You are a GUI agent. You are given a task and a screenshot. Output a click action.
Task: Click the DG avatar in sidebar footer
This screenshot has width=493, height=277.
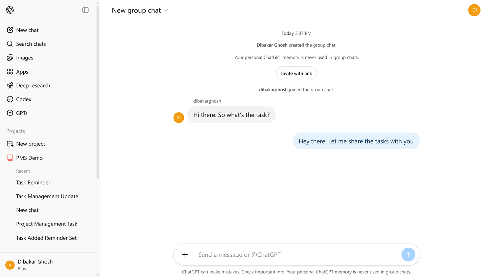(10, 265)
